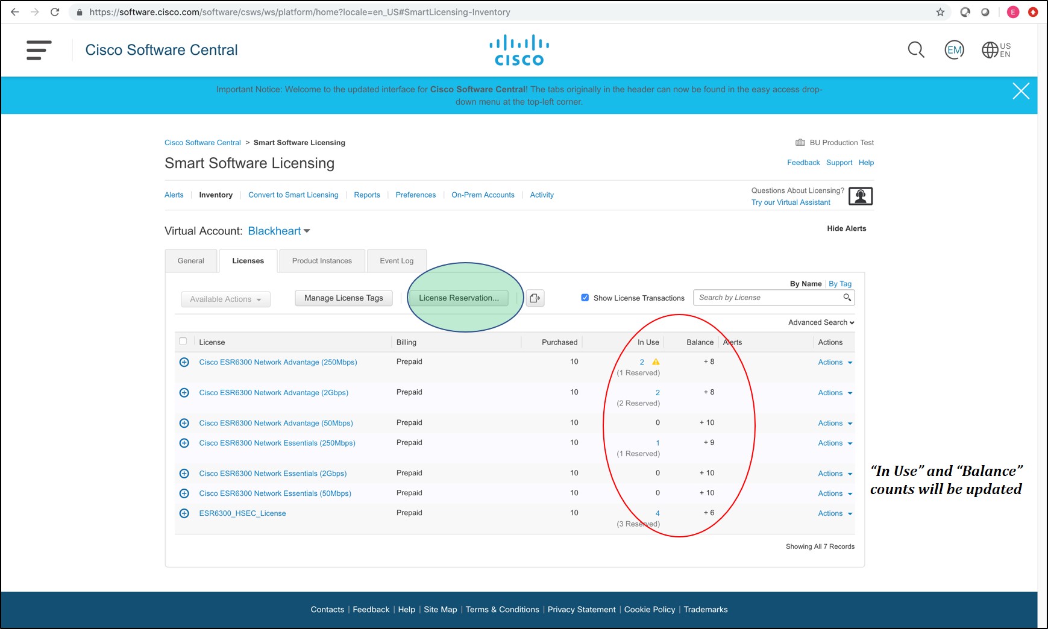Dismiss the important notice banner
This screenshot has height=629, width=1048.
(1021, 91)
